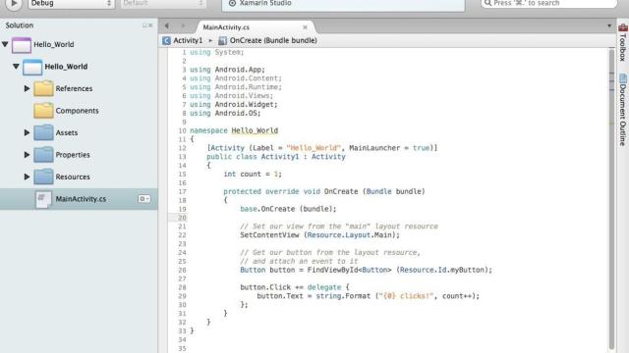The image size is (629, 353).
Task: Select the References tree item
Action: pos(74,88)
